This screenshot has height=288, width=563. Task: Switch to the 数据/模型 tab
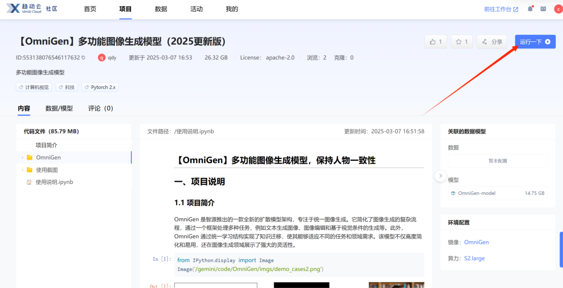click(59, 108)
